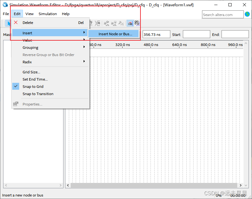
Task: Click the End time field
Action: (x=235, y=34)
